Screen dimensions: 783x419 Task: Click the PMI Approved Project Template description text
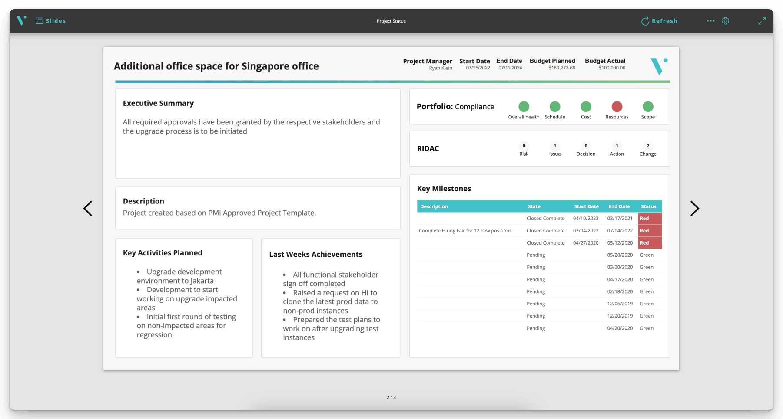pos(219,213)
